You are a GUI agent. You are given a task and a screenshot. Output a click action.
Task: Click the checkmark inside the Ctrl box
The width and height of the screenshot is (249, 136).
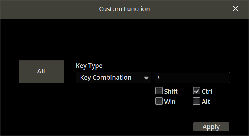(x=196, y=91)
